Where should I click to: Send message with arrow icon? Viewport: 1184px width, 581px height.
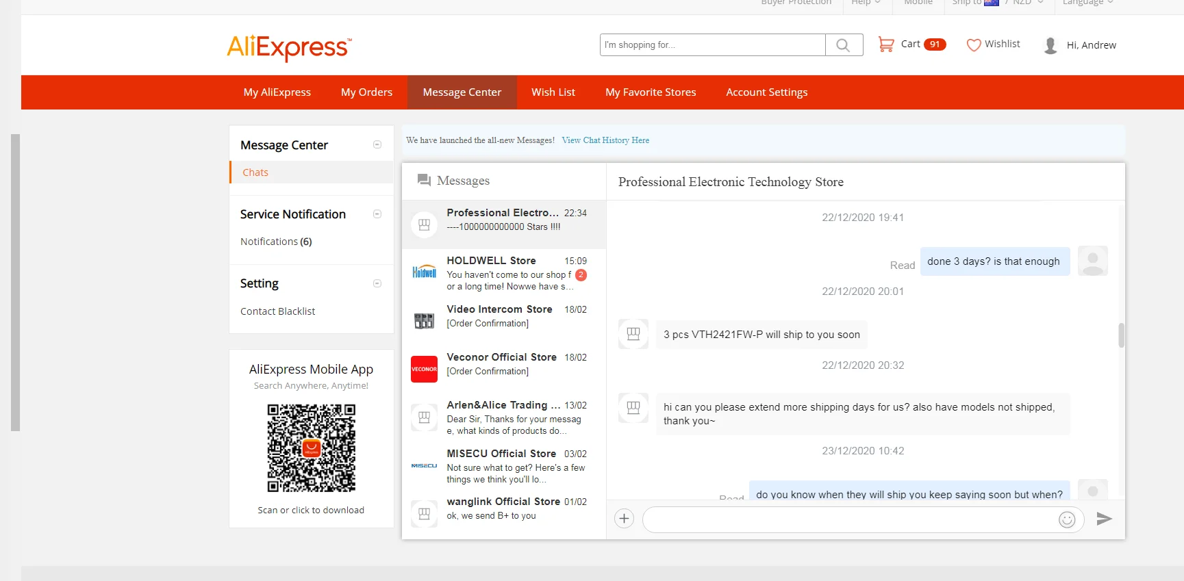click(x=1104, y=519)
